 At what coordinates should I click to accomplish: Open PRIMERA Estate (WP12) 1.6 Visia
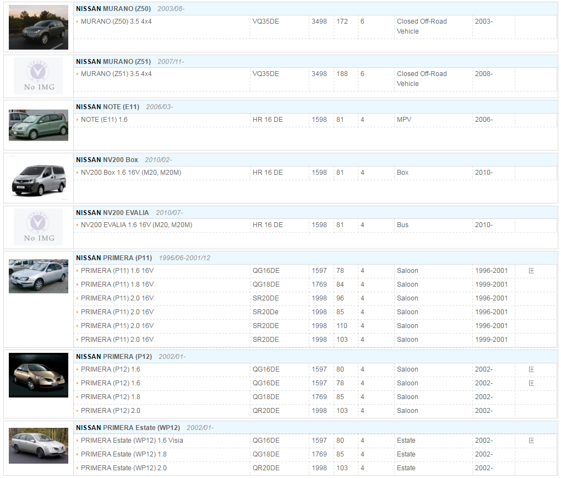[x=132, y=441]
